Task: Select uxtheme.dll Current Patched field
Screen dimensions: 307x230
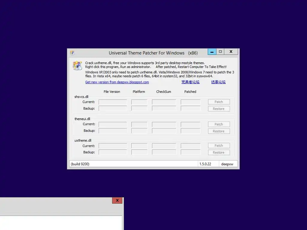Action: click(x=190, y=146)
